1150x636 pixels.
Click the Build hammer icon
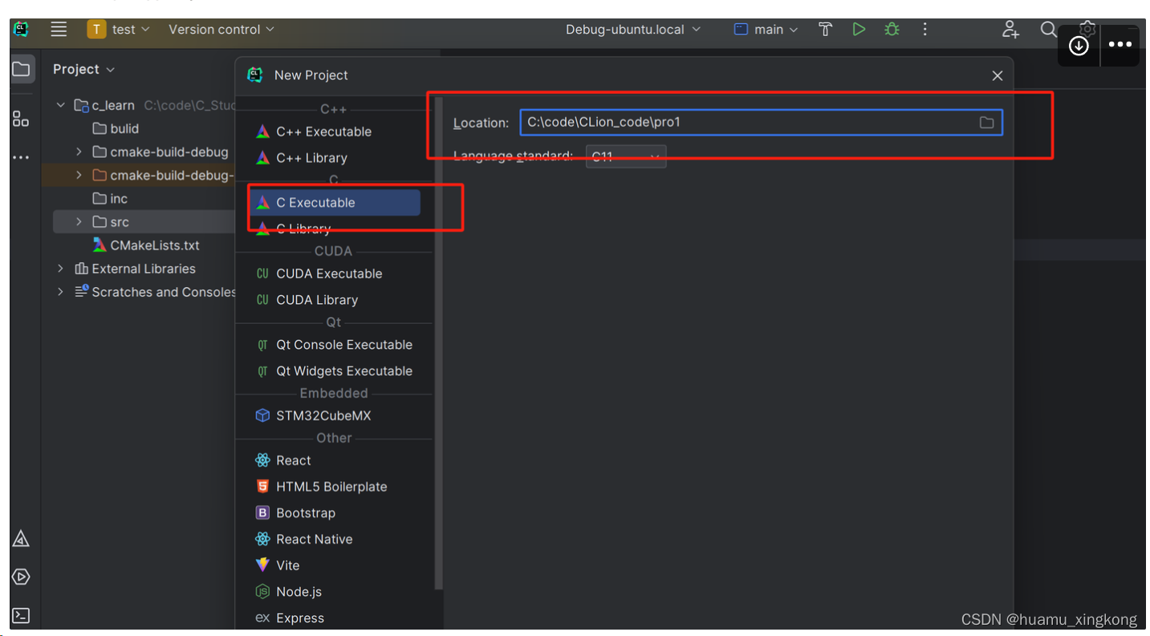pyautogui.click(x=825, y=29)
